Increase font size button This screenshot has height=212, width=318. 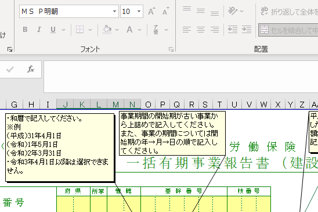[151, 12]
